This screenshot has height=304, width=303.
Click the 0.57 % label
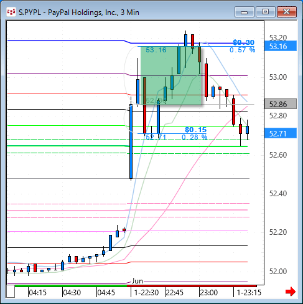tap(242, 50)
